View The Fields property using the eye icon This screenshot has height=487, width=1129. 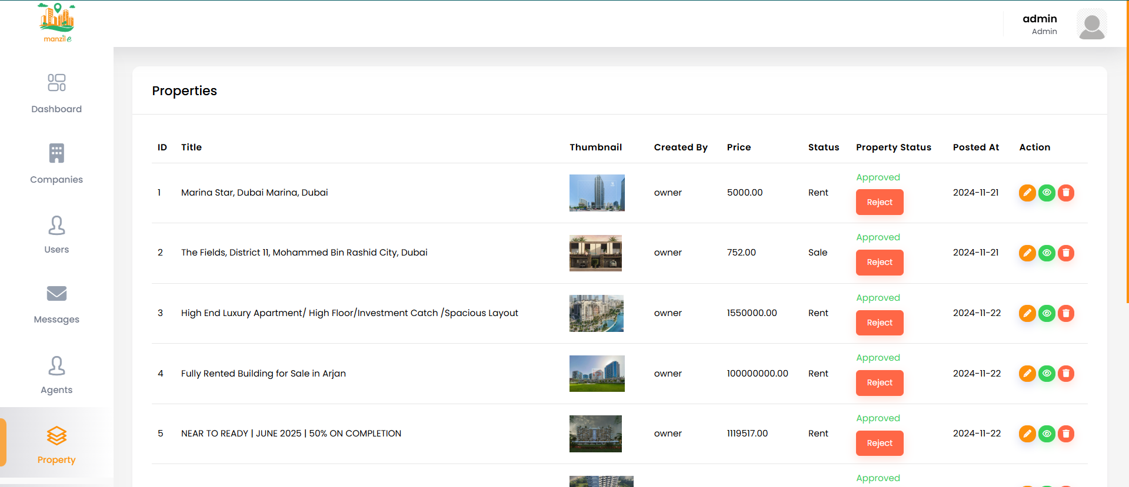(1047, 253)
